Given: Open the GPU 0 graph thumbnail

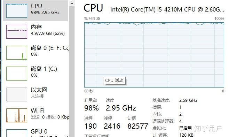Looking at the screenshot, I should (x=17, y=133).
